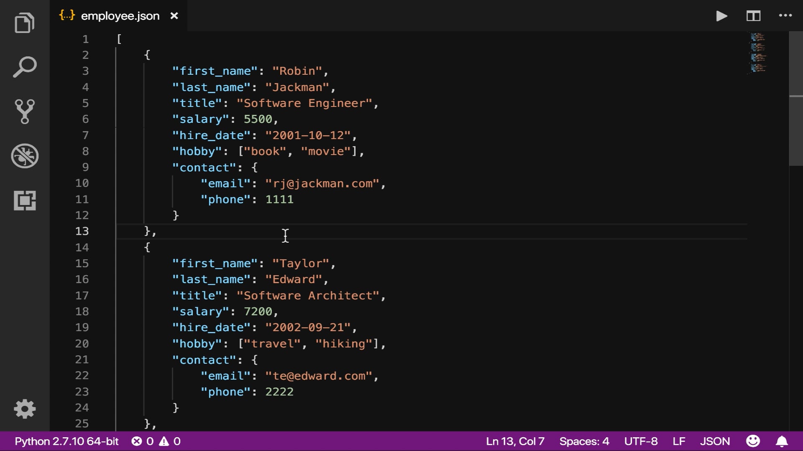Change the JSON language mode

(715, 441)
